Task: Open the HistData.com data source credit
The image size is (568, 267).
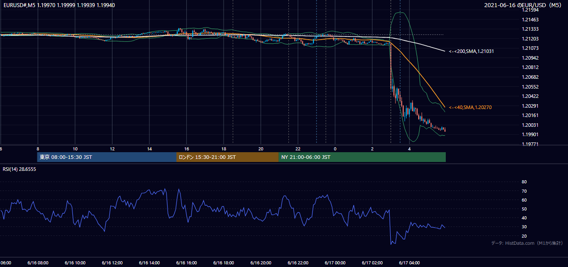Action: (527, 243)
